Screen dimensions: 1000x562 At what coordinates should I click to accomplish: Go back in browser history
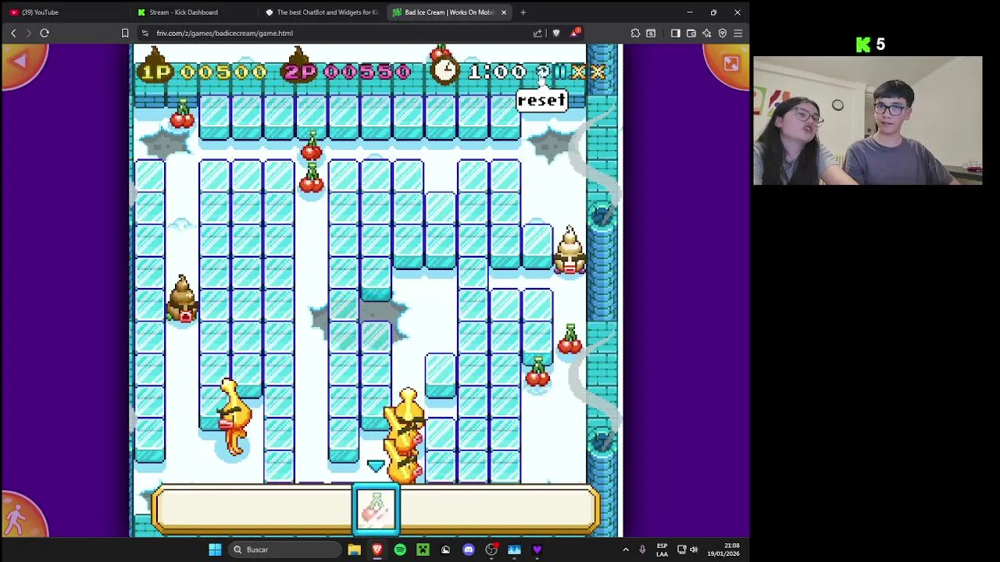[x=13, y=33]
